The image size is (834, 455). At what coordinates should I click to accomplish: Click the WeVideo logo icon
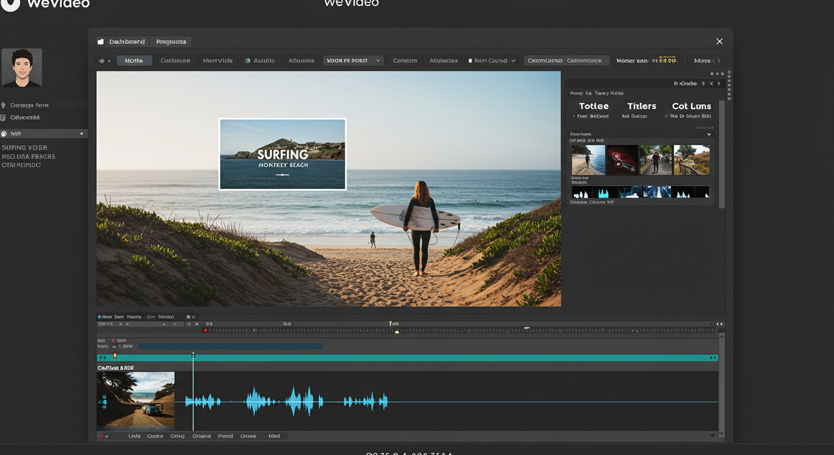pyautogui.click(x=10, y=4)
